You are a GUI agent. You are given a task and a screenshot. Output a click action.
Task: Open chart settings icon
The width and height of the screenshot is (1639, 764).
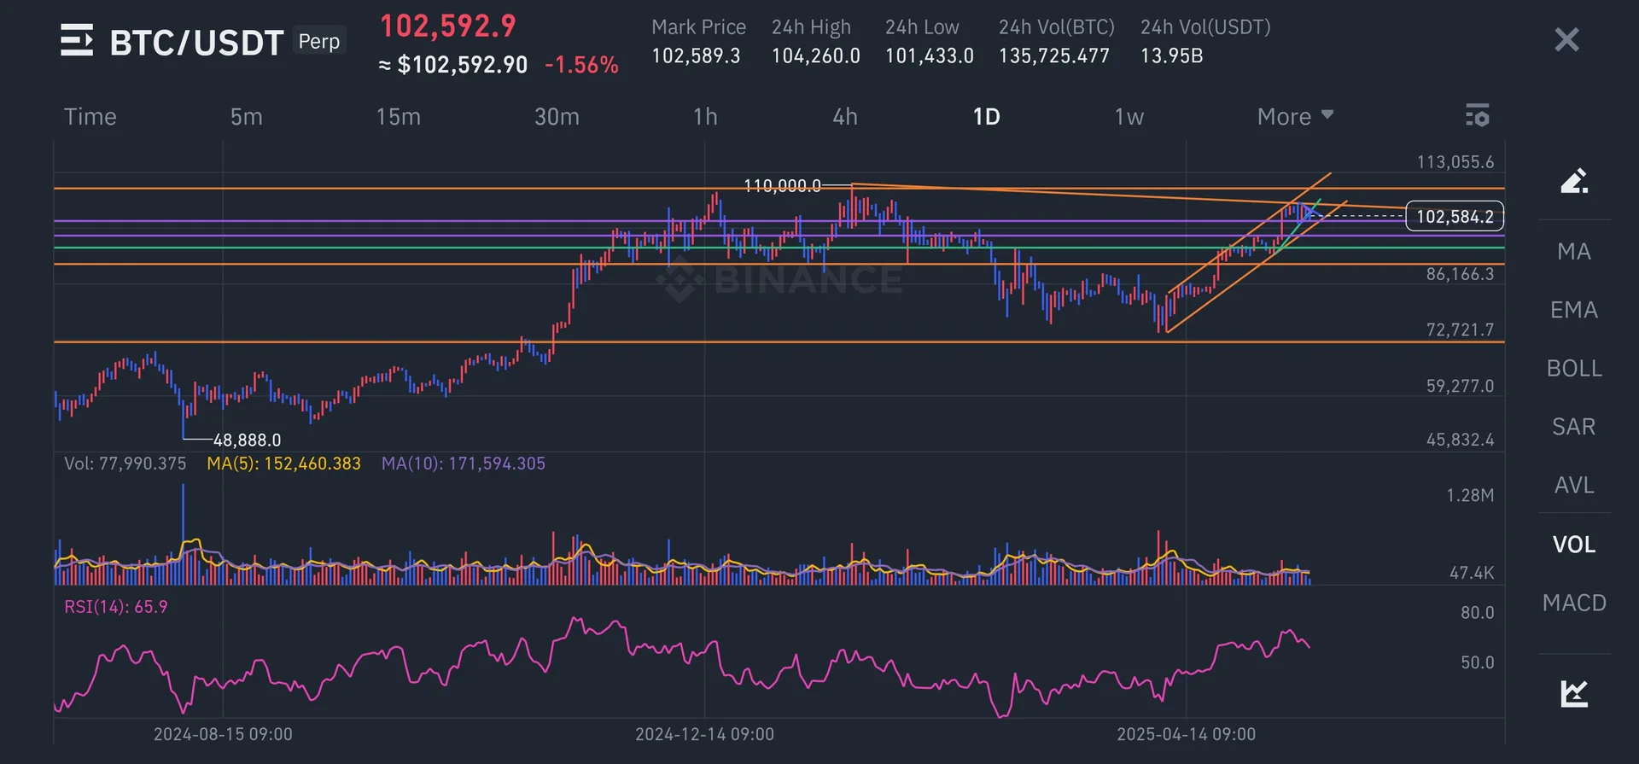point(1477,115)
